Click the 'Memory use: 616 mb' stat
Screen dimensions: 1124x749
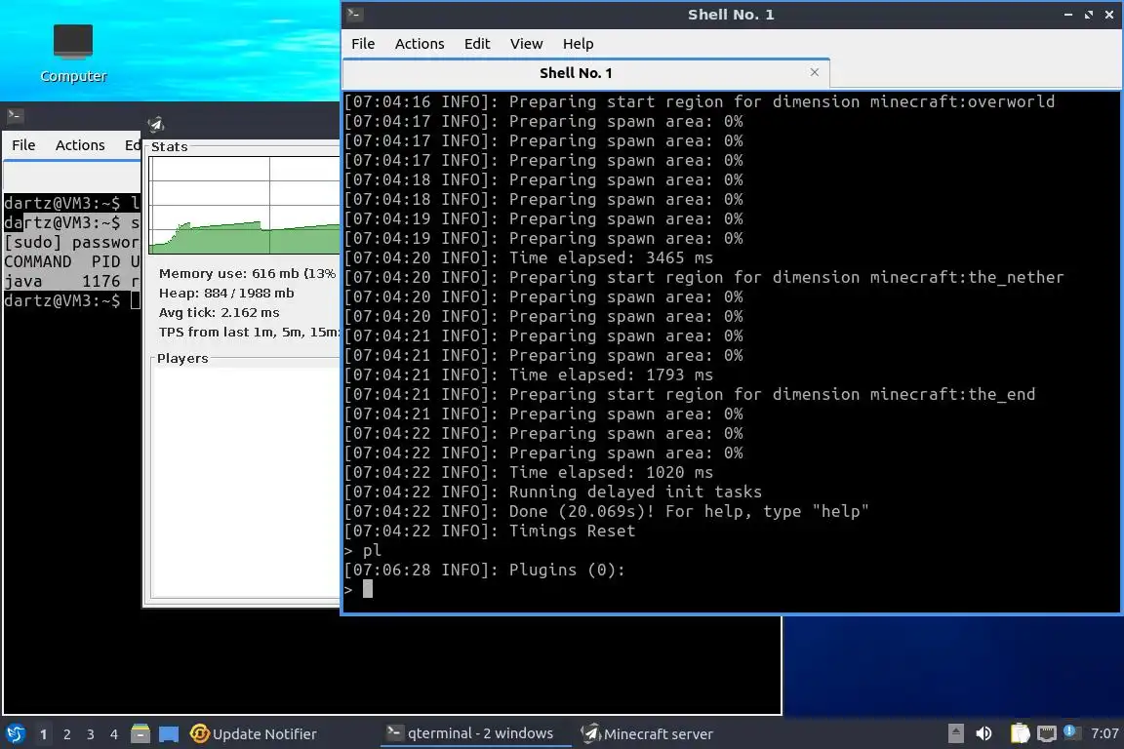pyautogui.click(x=247, y=274)
